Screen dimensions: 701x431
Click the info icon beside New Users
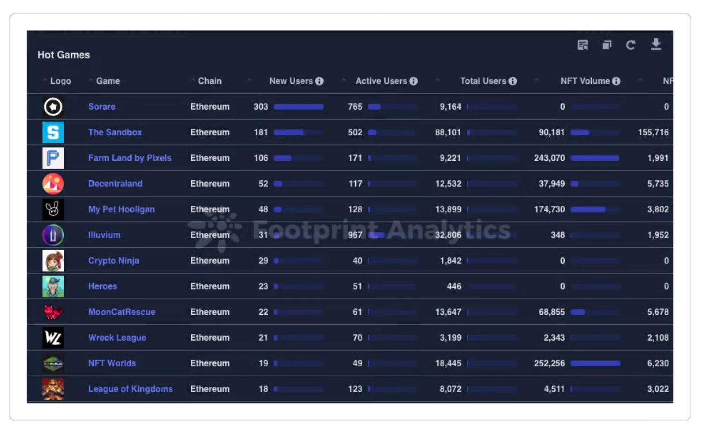320,81
